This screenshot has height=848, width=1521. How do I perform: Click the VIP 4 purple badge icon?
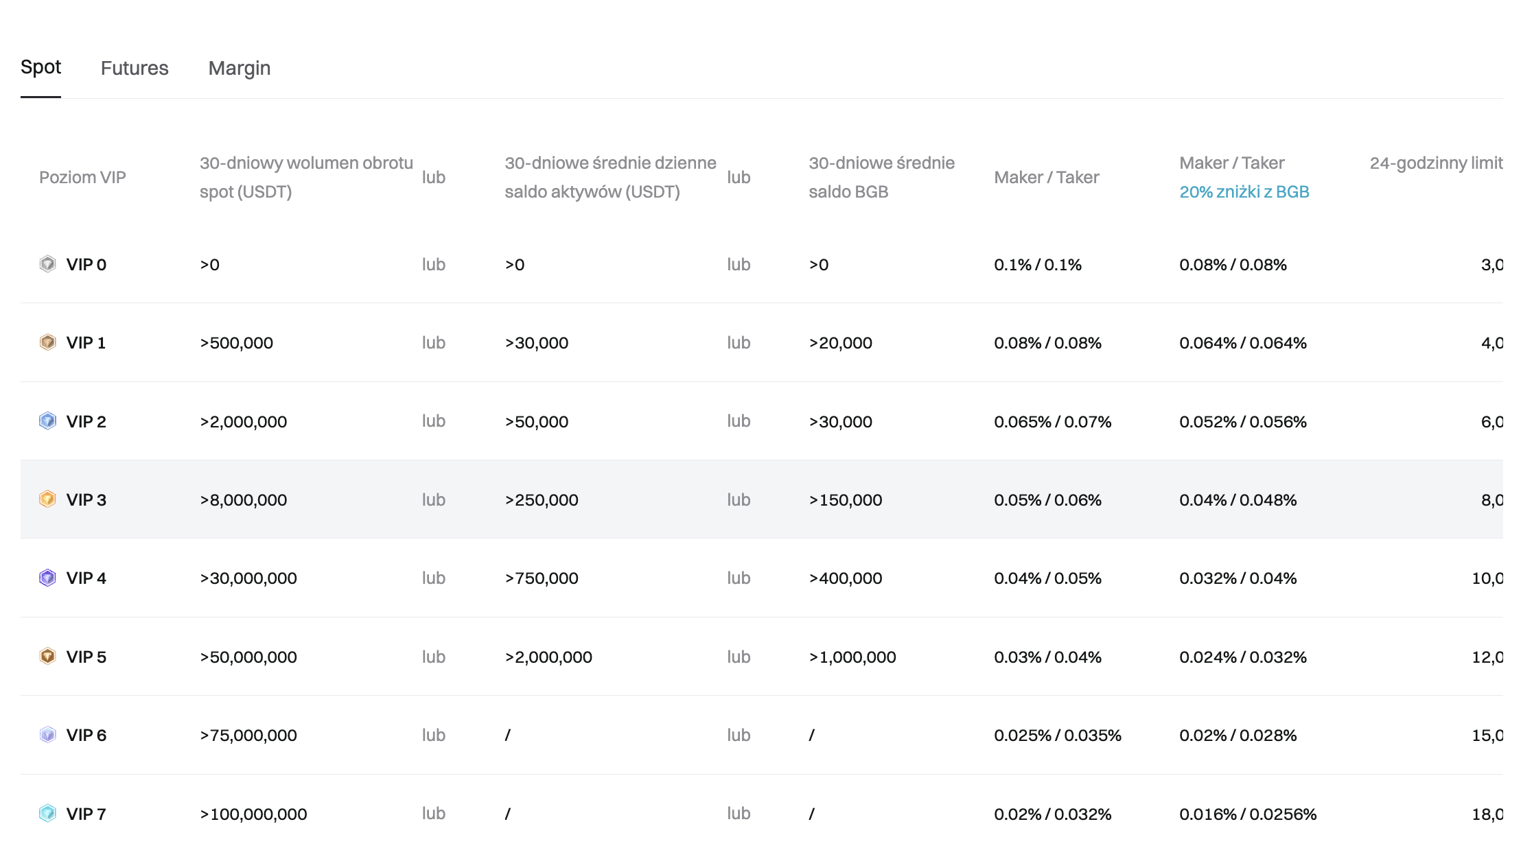47,578
